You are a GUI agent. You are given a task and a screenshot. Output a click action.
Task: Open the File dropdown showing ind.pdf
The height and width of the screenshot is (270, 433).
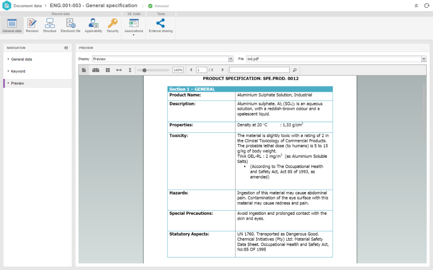click(424, 59)
